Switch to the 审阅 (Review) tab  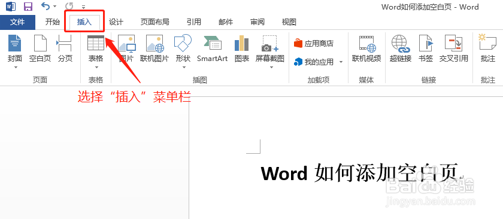pos(257,22)
